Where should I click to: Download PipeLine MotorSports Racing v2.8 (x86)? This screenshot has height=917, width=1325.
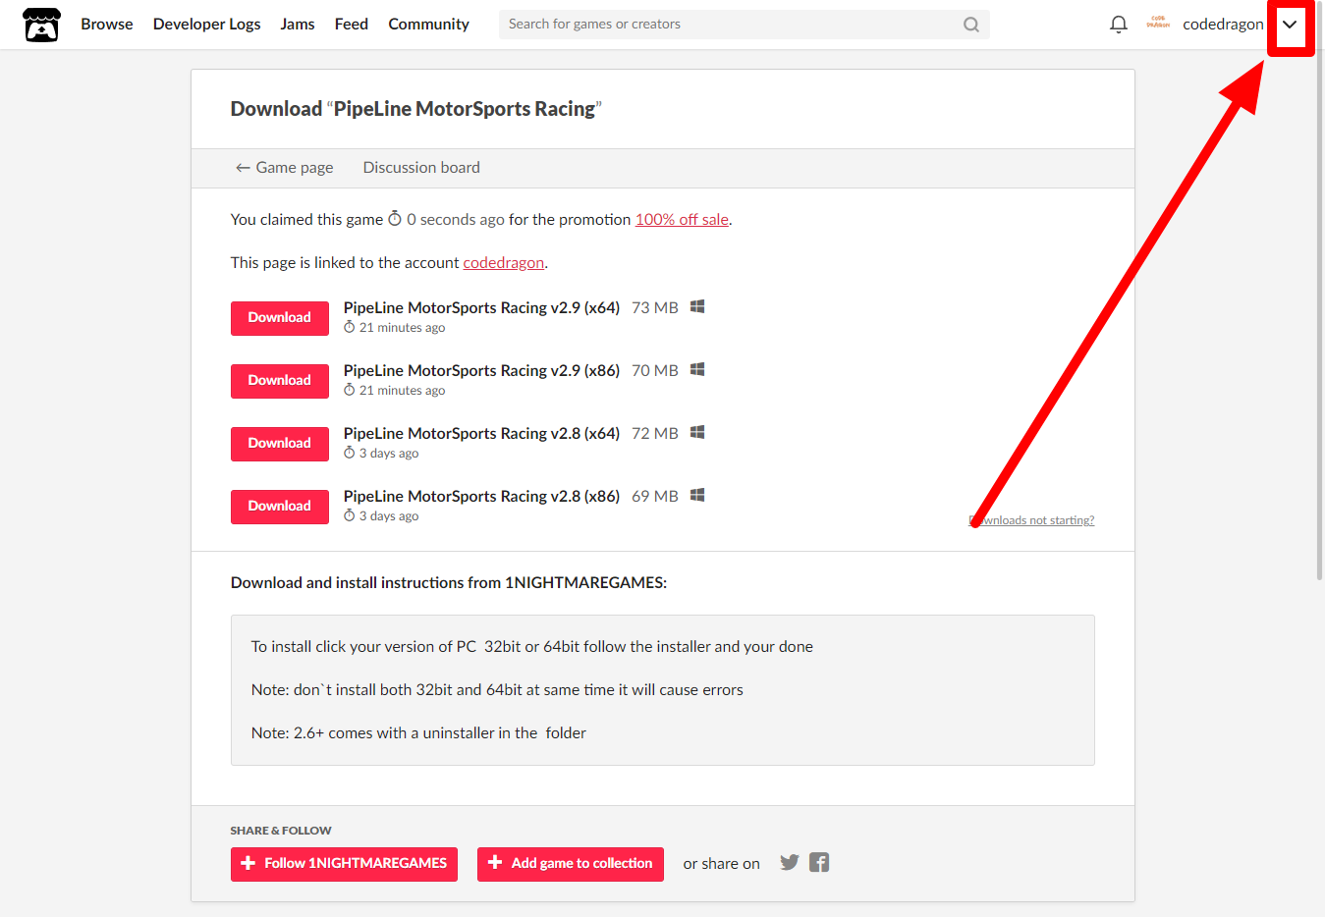(x=280, y=507)
